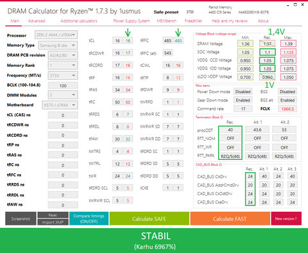Open the Advanced tab
The image size is (308, 253).
tap(37, 21)
